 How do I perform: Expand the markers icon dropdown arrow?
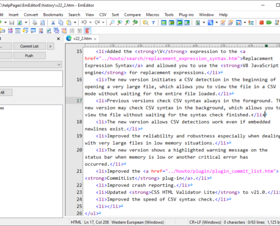[x=245, y=23]
